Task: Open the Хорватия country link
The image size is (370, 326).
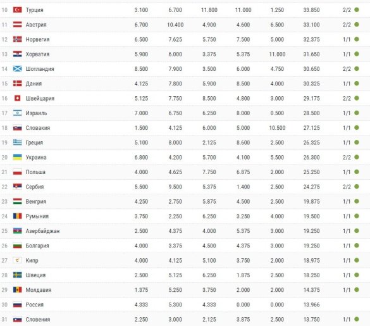Action: [x=37, y=54]
